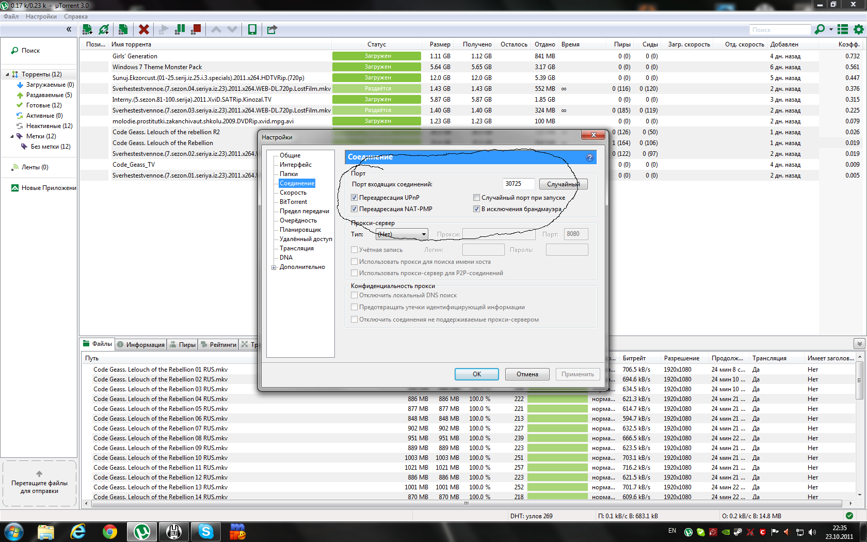This screenshot has height=542, width=867.
Task: Click the main search input field
Action: 780,30
